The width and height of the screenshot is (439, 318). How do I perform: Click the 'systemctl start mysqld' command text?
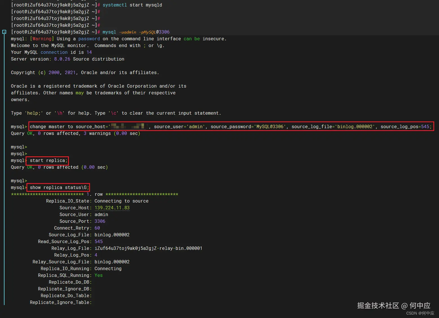[x=132, y=5]
